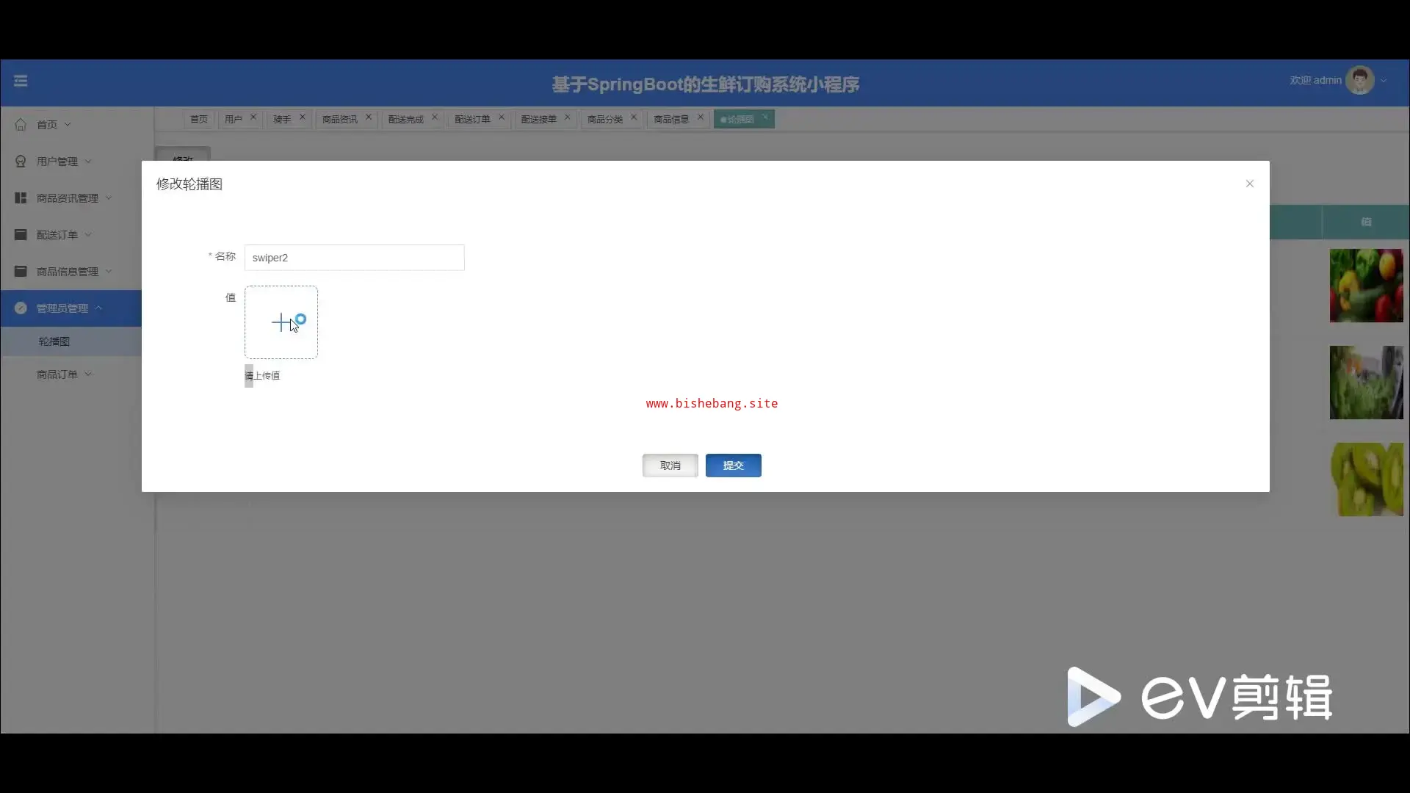Click the 配送订单 sidebar icon

(x=21, y=235)
